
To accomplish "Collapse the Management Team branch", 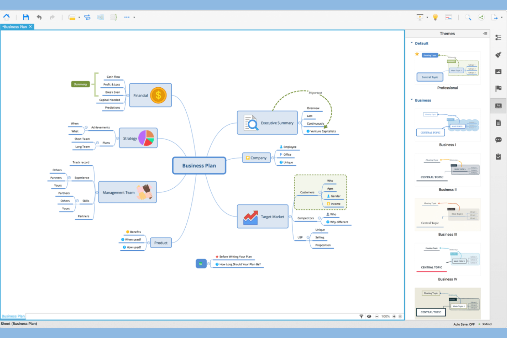I will pos(97,192).
